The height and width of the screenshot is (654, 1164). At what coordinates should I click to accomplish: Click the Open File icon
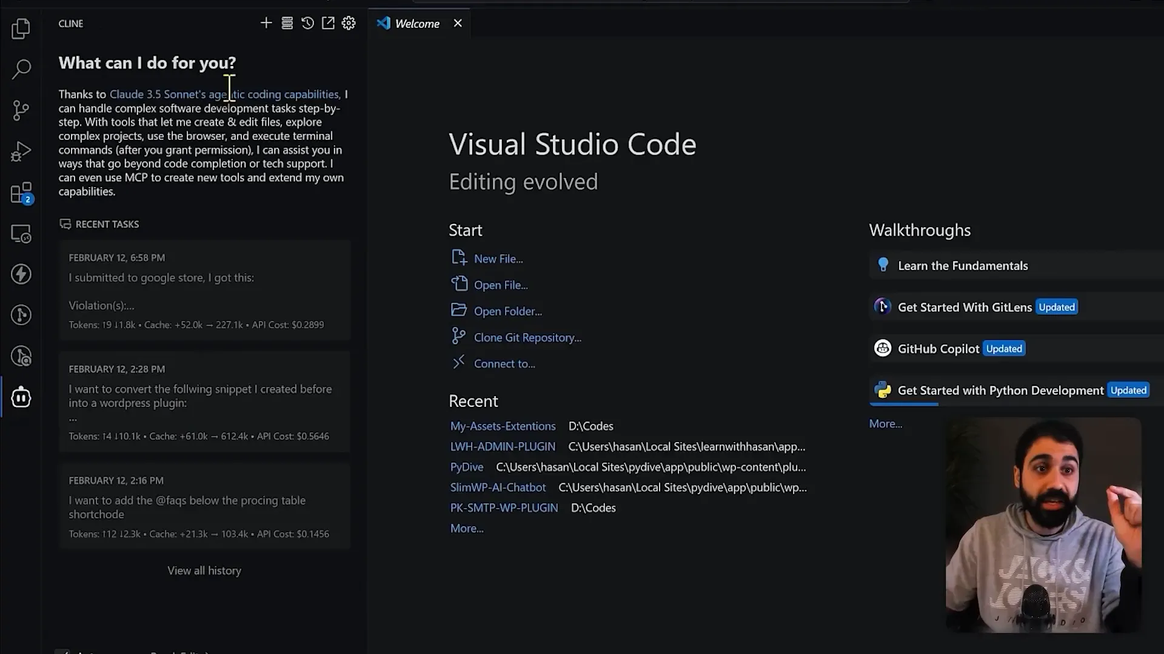tap(459, 283)
